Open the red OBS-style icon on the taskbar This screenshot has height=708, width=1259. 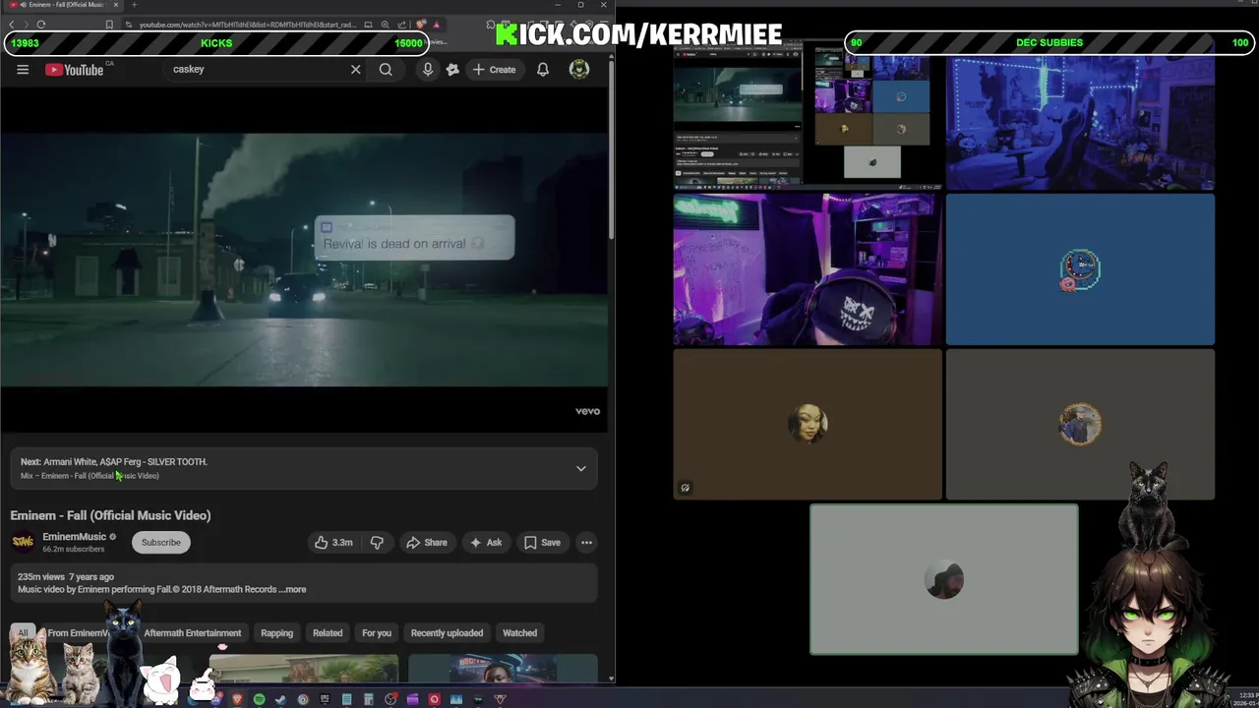tap(434, 699)
